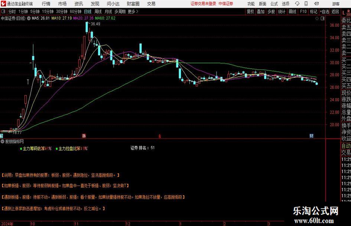Switch to 60分钟 period tab
Viewport: 351px width, 226px height.
(x=75, y=12)
